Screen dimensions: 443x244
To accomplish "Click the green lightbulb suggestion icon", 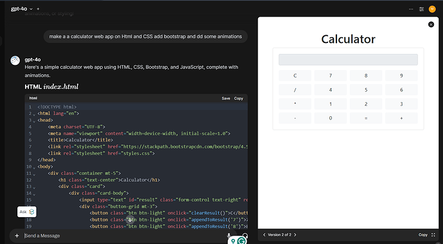I will [x=233, y=241].
